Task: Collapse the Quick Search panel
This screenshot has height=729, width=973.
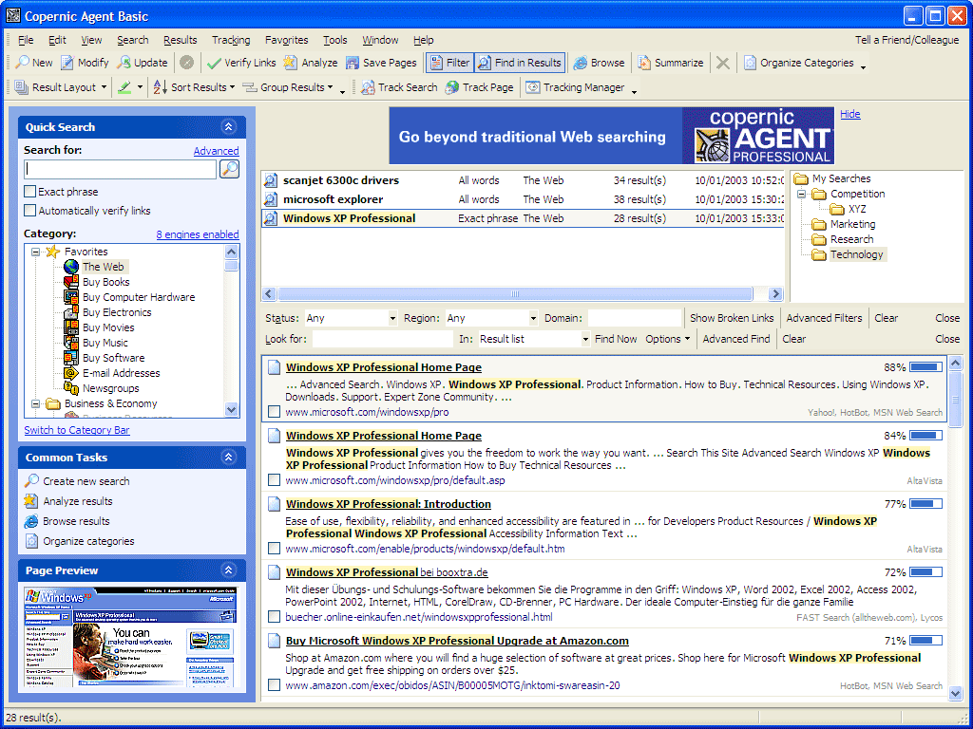Action: 228,127
